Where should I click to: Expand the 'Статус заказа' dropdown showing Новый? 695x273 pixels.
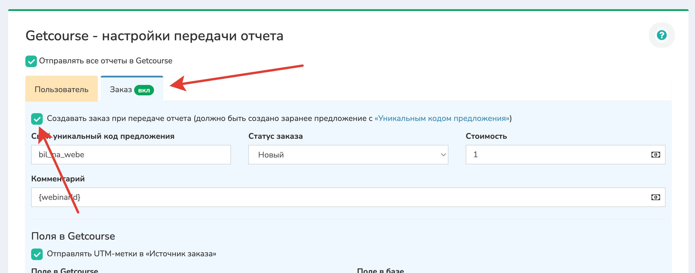(348, 155)
